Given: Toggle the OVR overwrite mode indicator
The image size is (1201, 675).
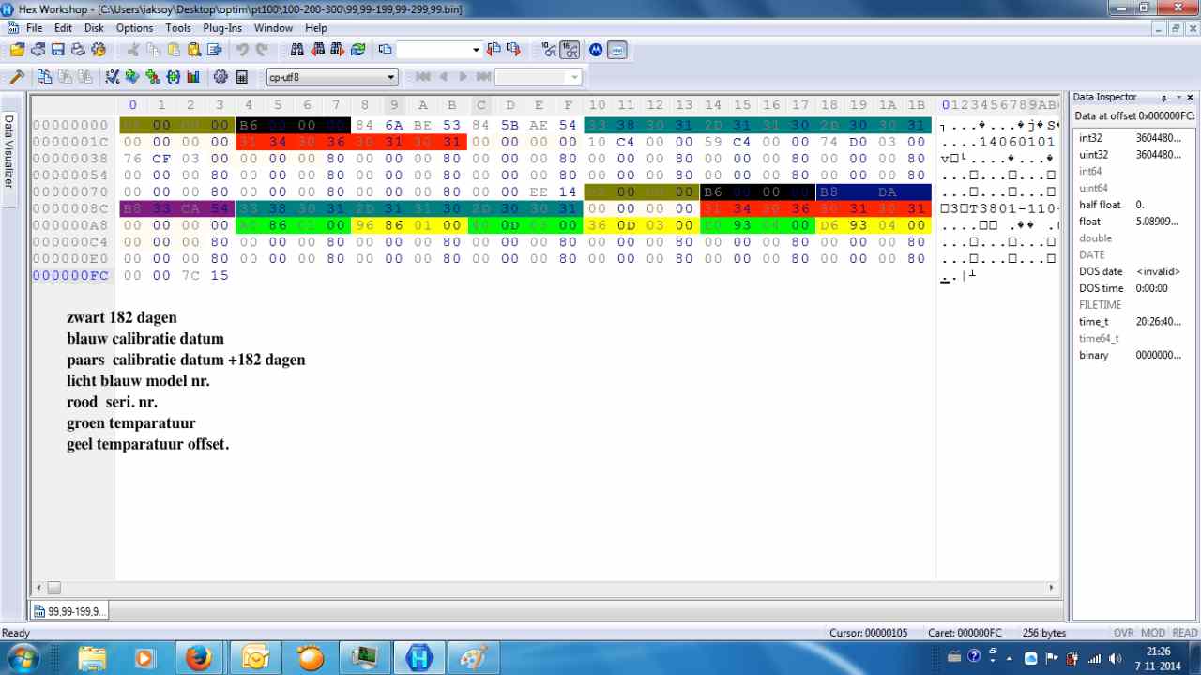Looking at the screenshot, I should coord(1123,633).
